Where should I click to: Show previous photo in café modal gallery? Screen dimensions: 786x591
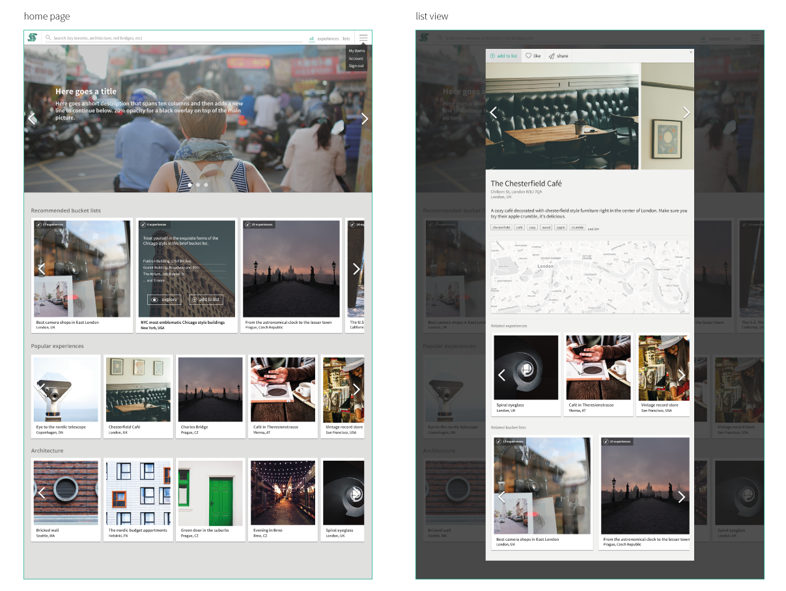pos(494,113)
